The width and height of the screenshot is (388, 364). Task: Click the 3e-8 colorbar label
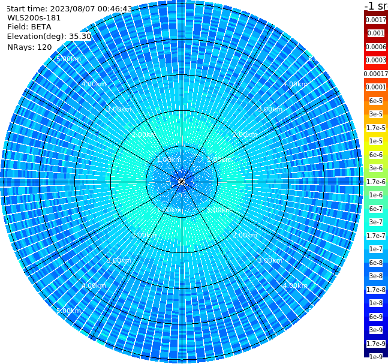376,276
